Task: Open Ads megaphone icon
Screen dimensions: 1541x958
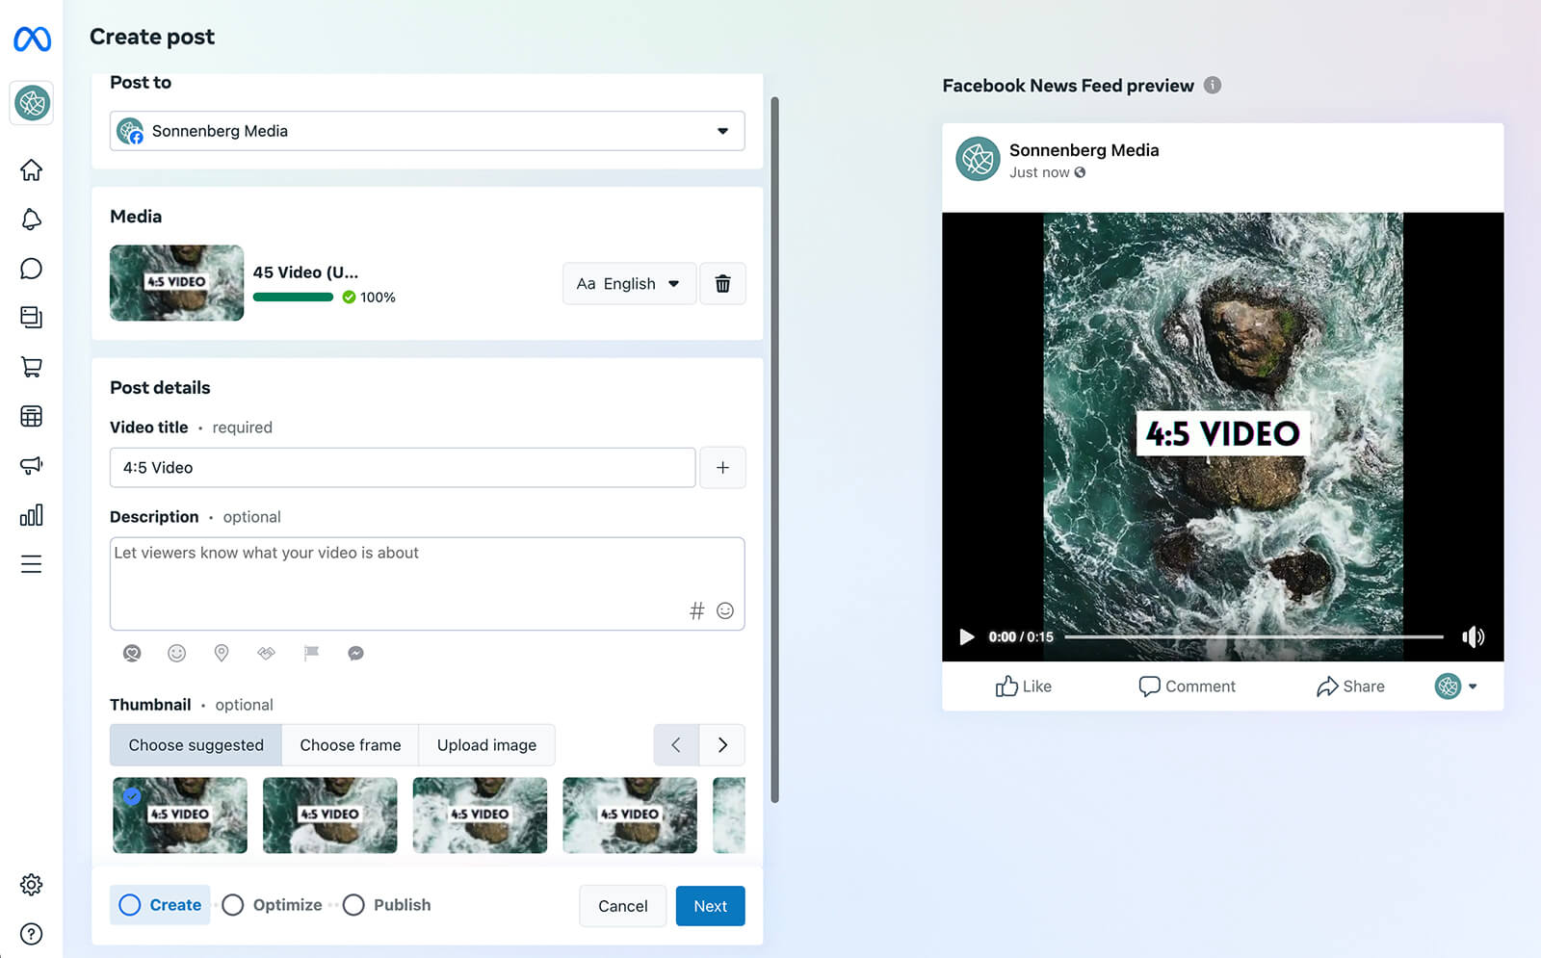Action: (32, 466)
